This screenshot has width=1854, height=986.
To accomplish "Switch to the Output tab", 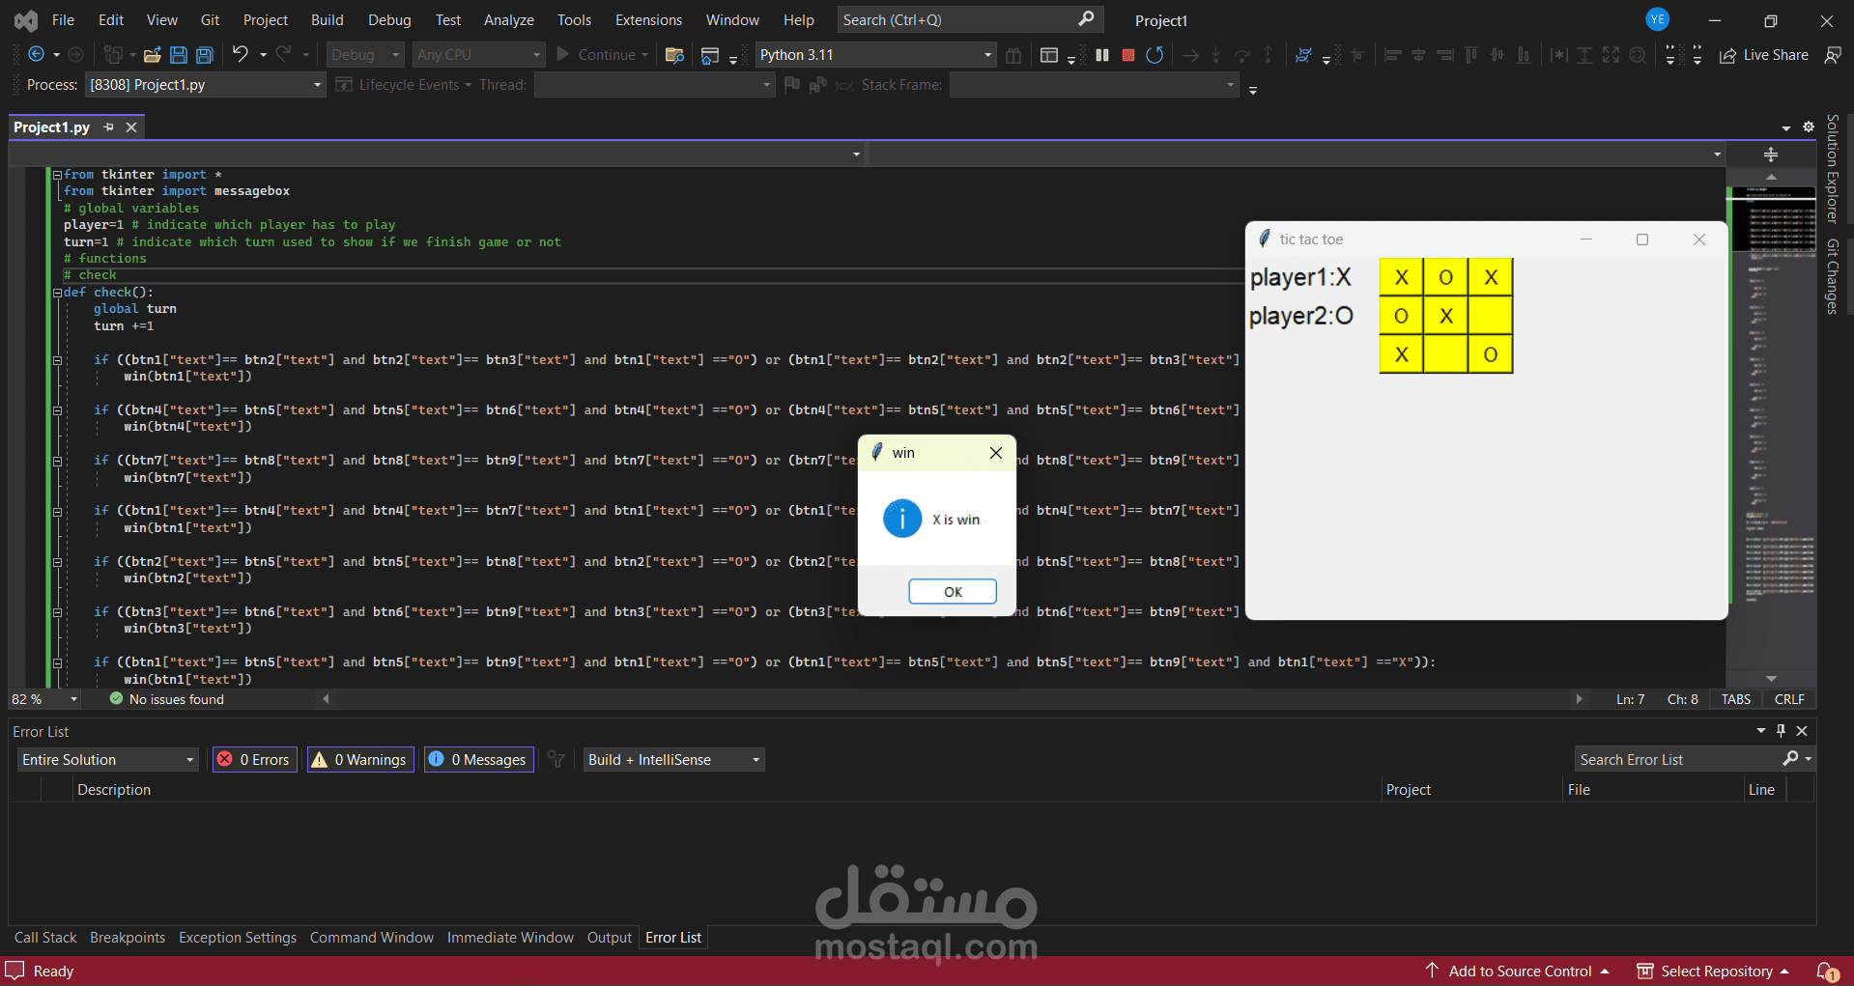I will (610, 938).
